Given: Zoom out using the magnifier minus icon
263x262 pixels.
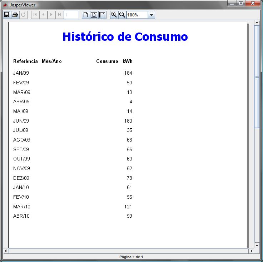Looking at the screenshot, I should click(x=122, y=15).
